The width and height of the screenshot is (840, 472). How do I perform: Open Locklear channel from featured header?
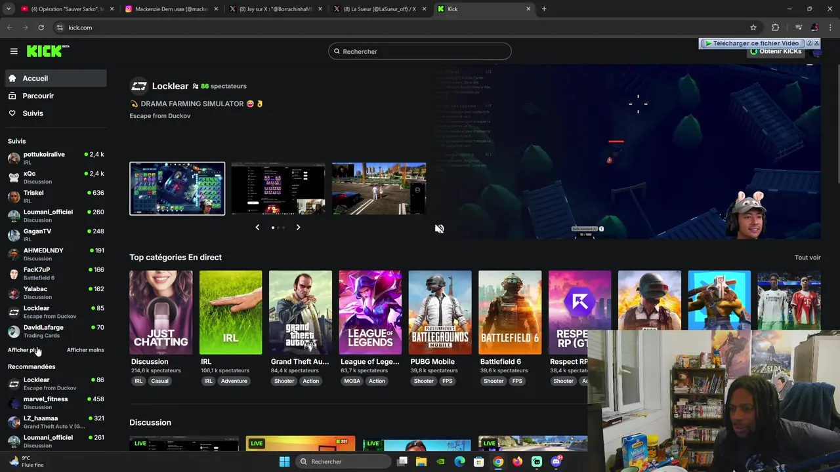[170, 86]
